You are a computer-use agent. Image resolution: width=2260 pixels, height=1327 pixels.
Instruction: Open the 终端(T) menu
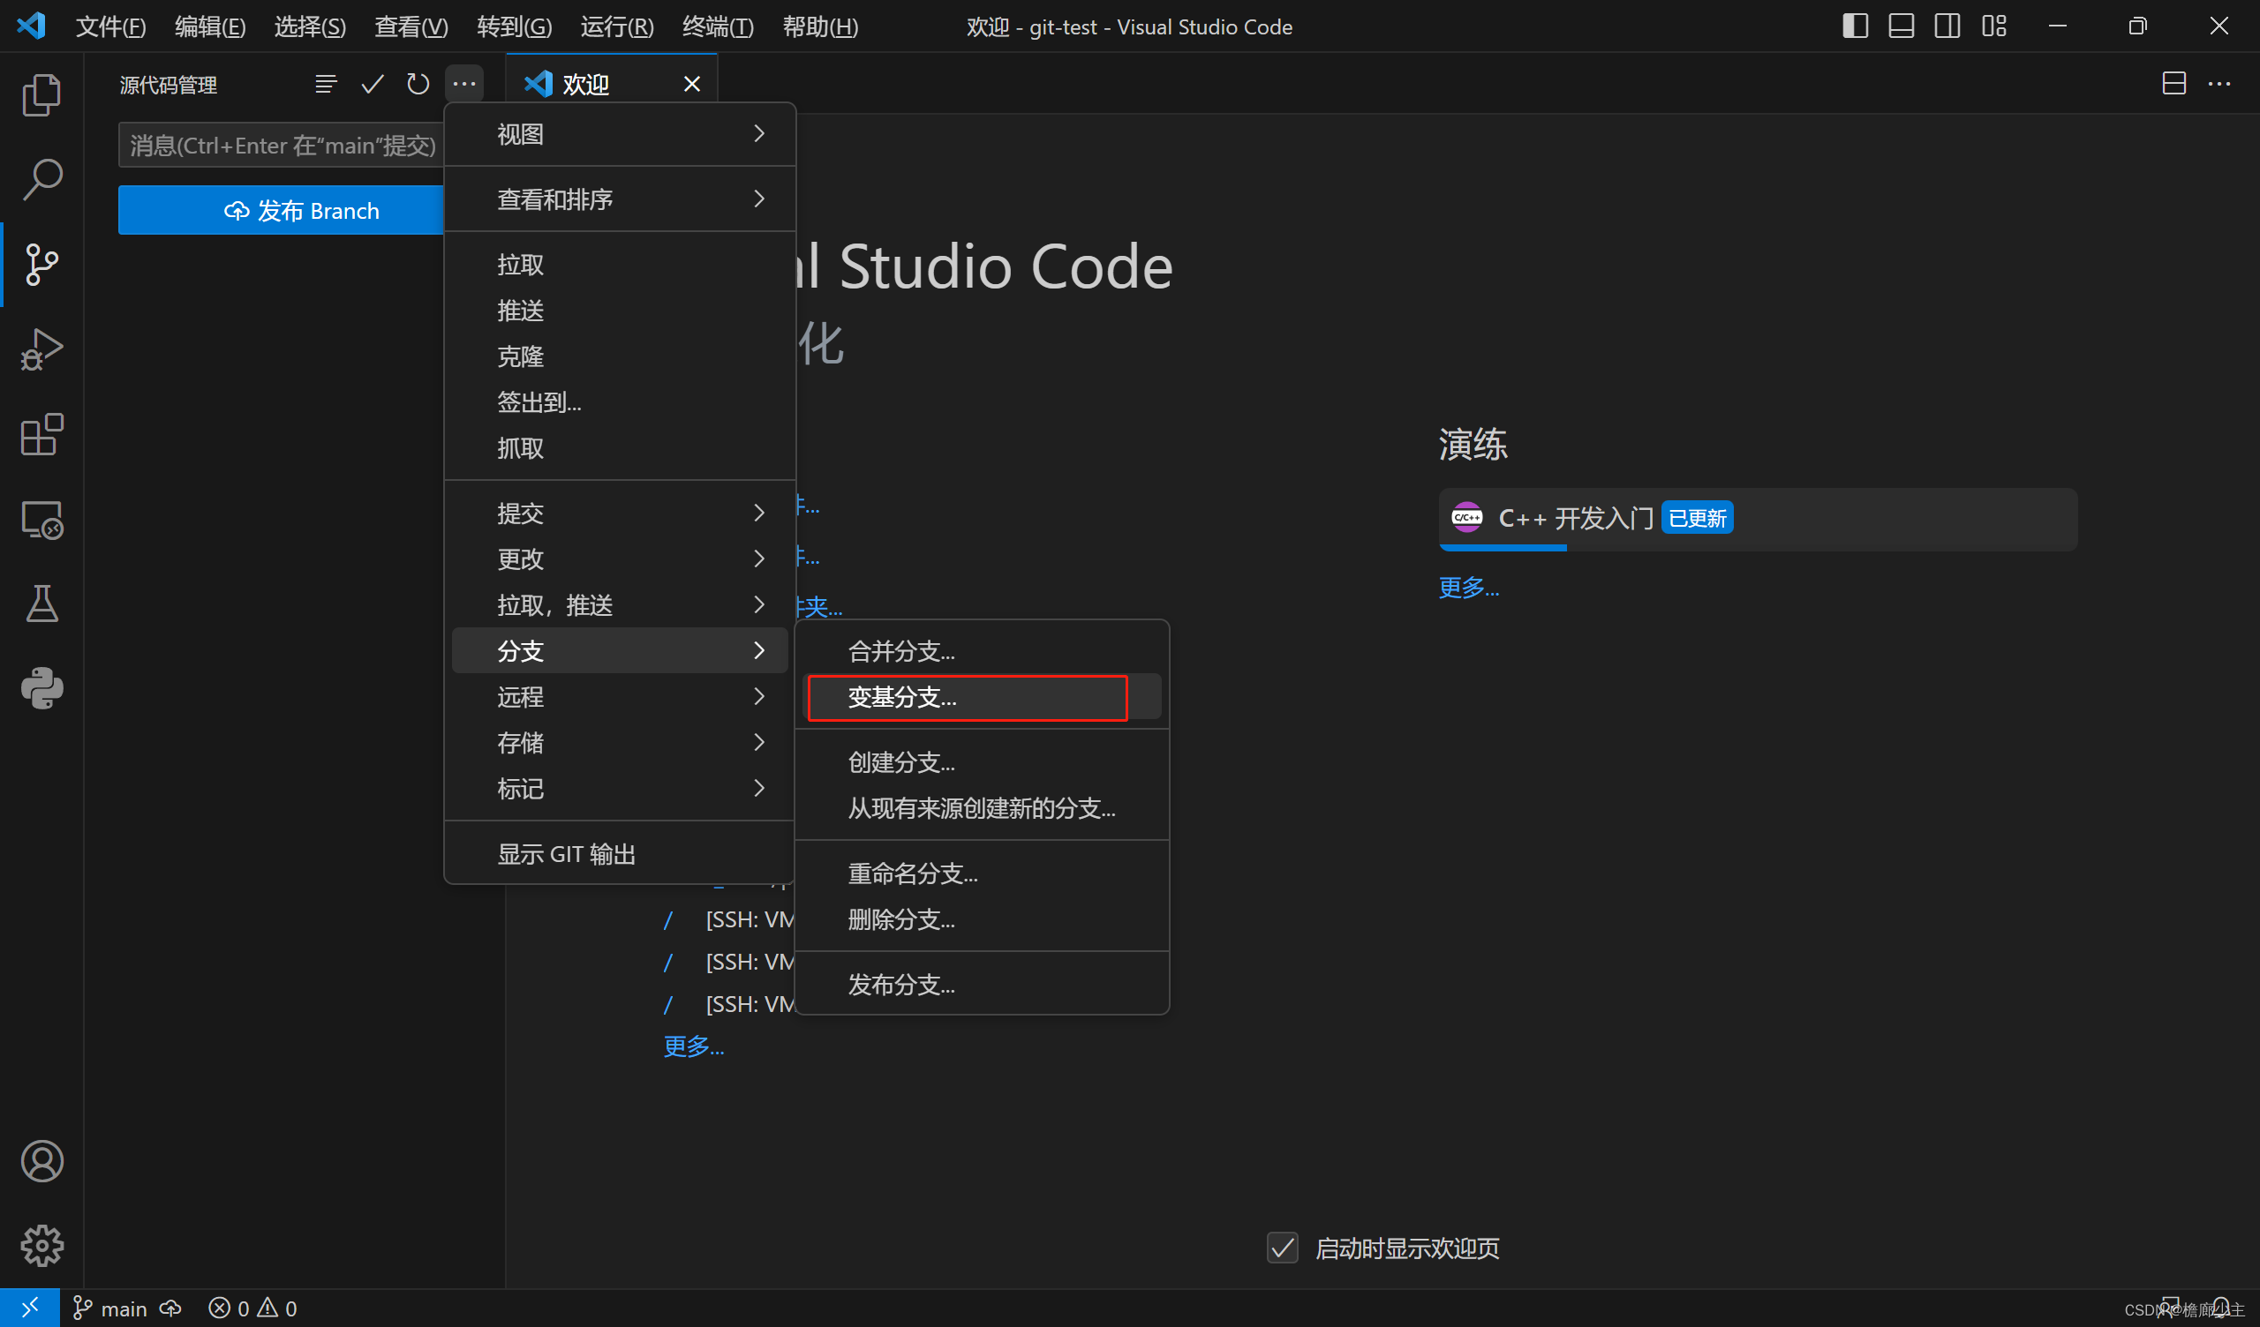[718, 26]
